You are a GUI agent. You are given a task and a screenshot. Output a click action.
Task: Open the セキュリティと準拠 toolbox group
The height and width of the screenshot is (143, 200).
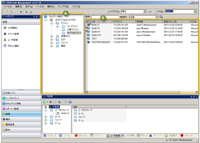21,103
